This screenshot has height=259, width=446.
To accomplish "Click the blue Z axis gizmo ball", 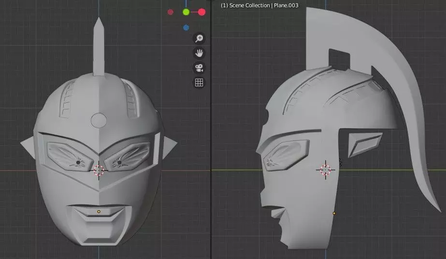I will (x=186, y=27).
